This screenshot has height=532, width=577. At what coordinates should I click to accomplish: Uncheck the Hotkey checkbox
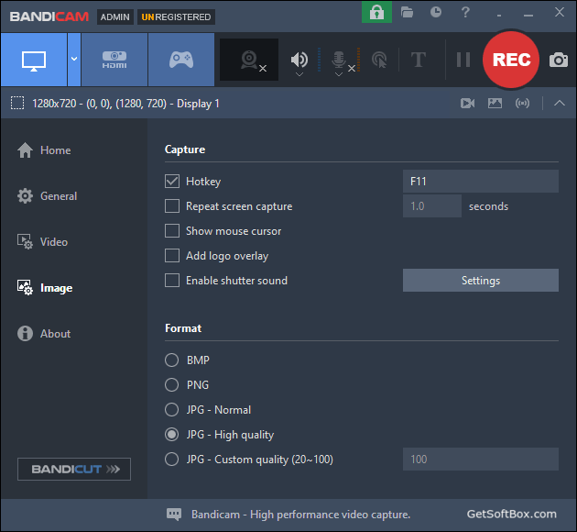[x=172, y=182]
